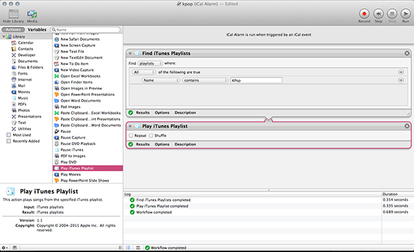Select the Photos library category
The height and width of the screenshot is (252, 414).
point(23,110)
